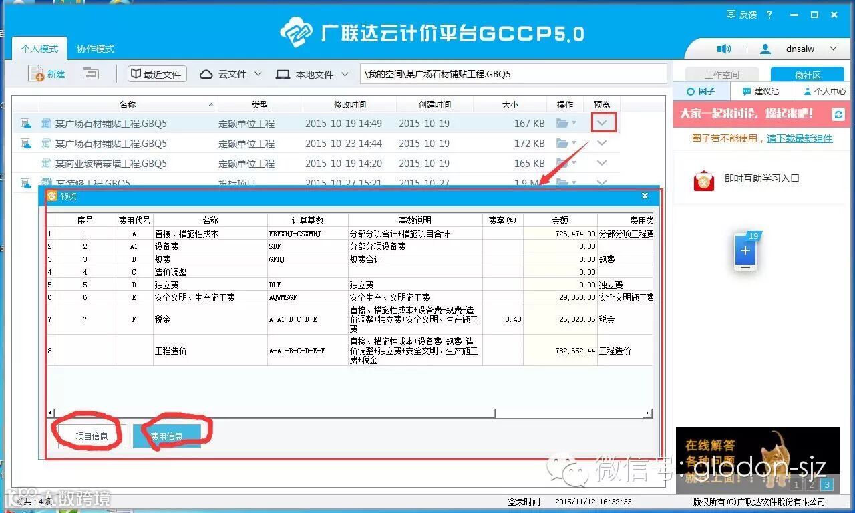Click the sync status icon of the 2015-10-19 14:49 row
855x513 pixels.
(26, 124)
